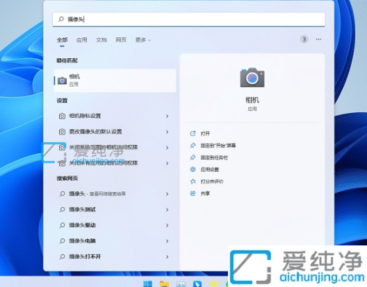Expand arrow for 更改摄像头的默认设置
367x287 pixels.
167,132
